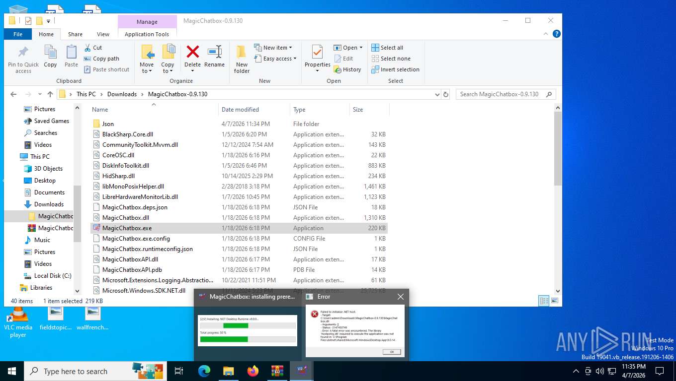Image resolution: width=676 pixels, height=381 pixels.
Task: Click Select none in ribbon
Action: 391,59
